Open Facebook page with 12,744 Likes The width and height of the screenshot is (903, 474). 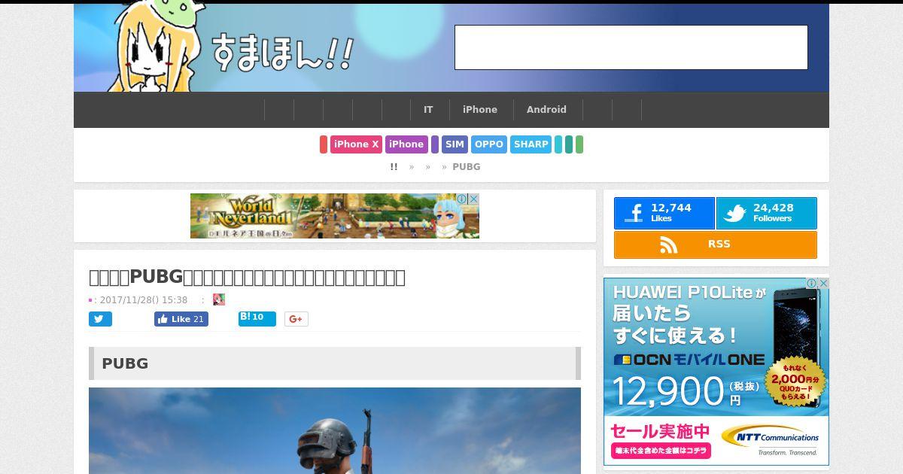pos(664,214)
